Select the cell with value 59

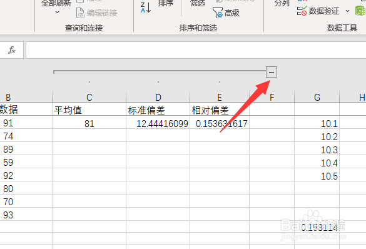pos(26,161)
